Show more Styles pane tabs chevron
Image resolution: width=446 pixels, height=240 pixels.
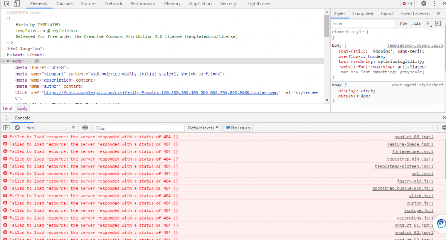coord(439,13)
